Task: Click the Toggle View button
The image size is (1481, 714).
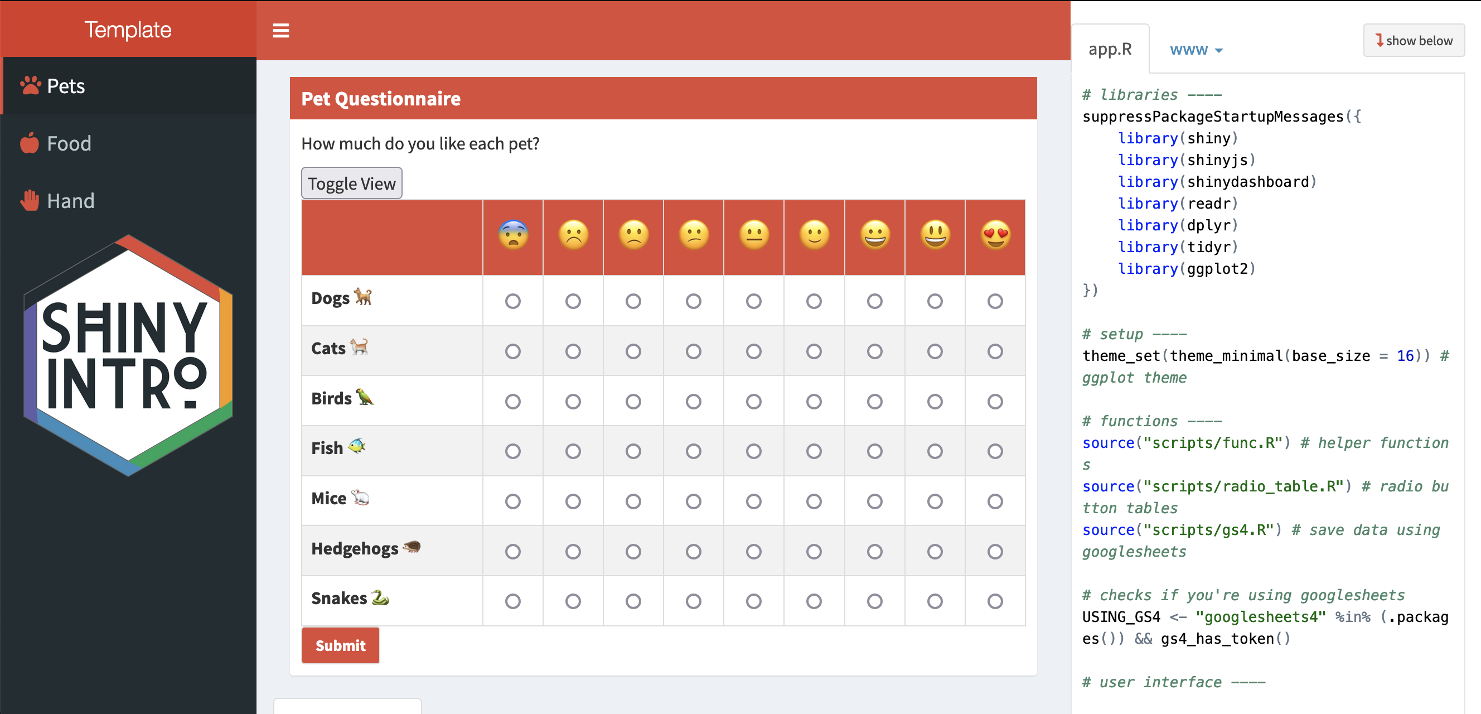Action: tap(352, 184)
